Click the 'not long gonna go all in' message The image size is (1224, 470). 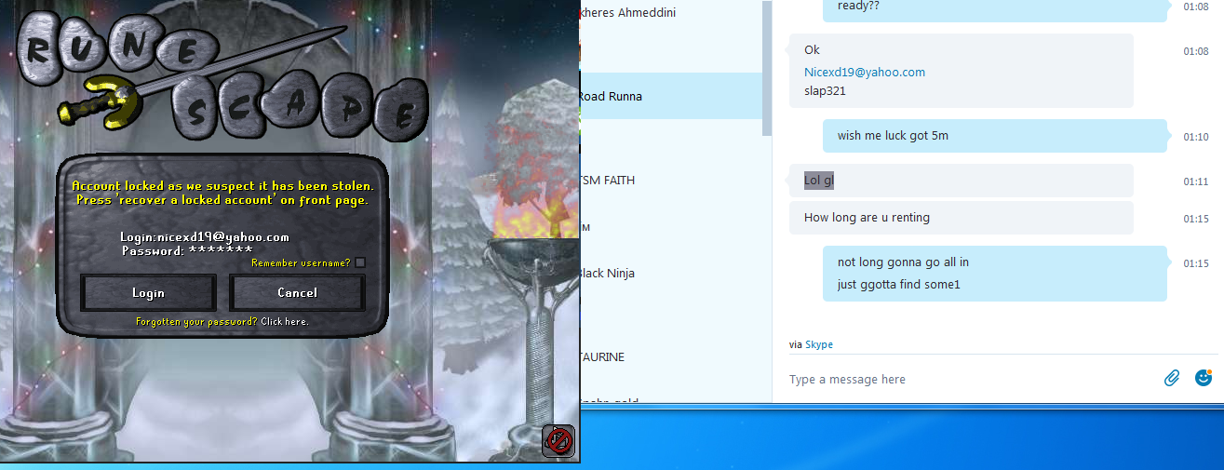(x=903, y=262)
